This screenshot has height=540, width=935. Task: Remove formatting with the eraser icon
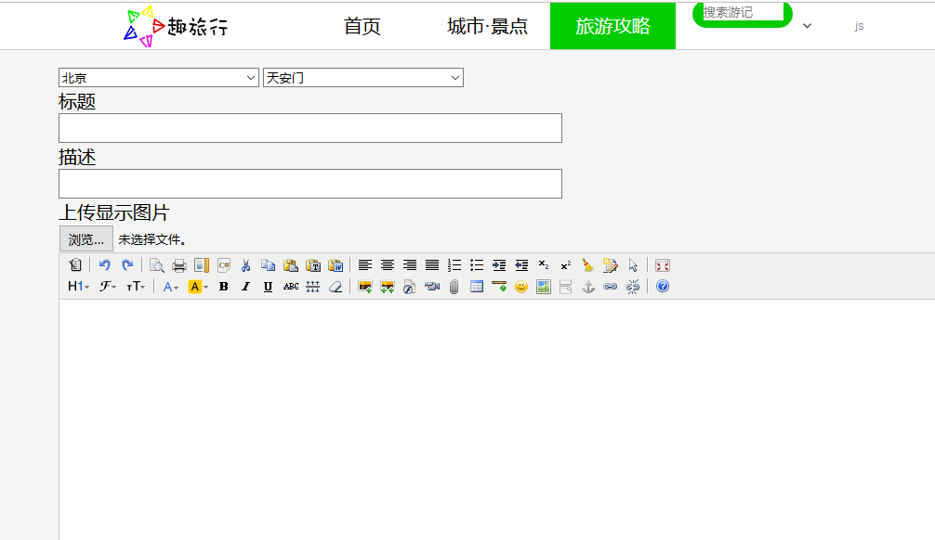336,287
